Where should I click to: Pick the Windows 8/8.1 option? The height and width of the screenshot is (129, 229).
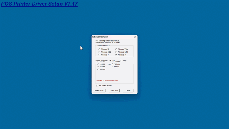116,52
